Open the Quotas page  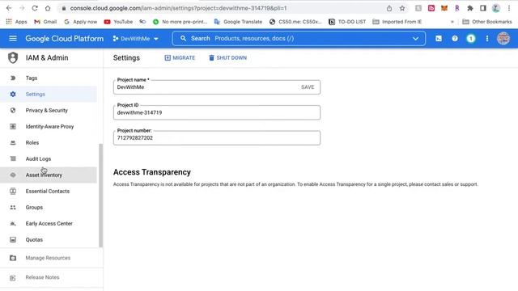[34, 239]
